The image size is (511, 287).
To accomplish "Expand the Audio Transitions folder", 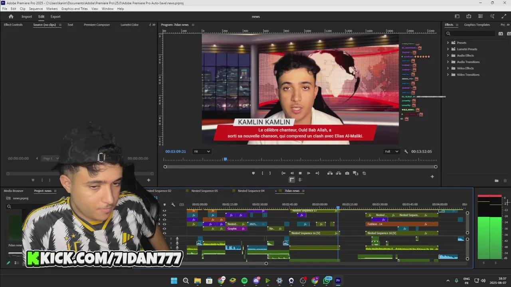I will click(448, 62).
